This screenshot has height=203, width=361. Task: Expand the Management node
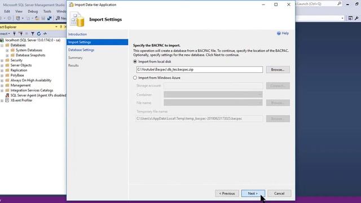[2, 85]
